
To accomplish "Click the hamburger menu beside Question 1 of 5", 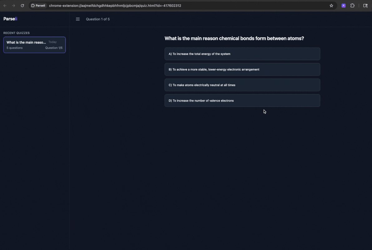I will click(78, 19).
